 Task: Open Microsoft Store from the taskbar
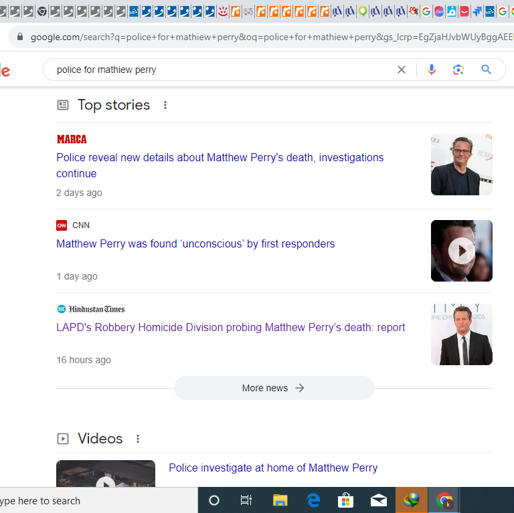[345, 500]
